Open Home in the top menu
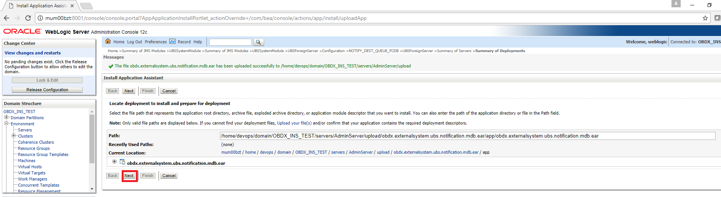This screenshot has width=721, height=197. click(119, 42)
